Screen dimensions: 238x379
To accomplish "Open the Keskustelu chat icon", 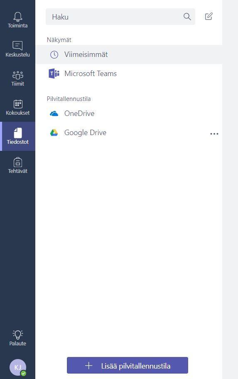I will pos(17,45).
